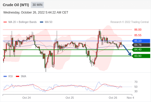Select the green 83.90 support tag

[141, 56]
